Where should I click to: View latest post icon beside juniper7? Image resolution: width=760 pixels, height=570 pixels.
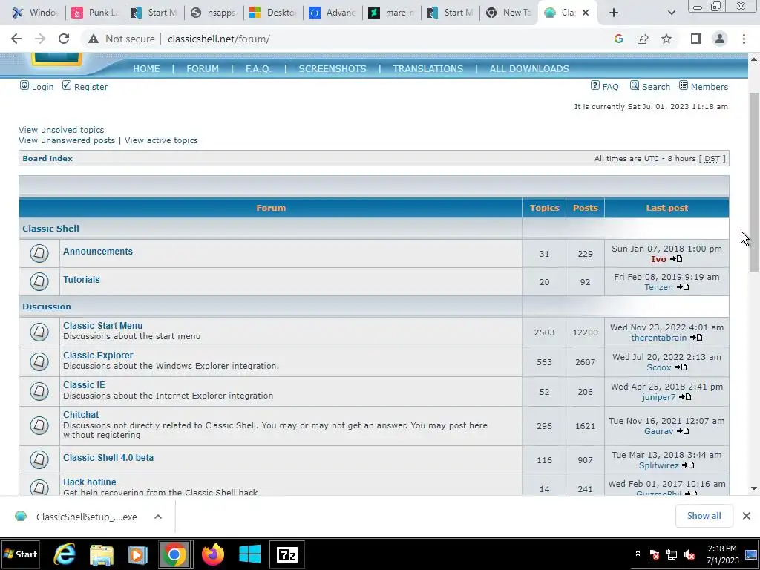pyautogui.click(x=685, y=397)
